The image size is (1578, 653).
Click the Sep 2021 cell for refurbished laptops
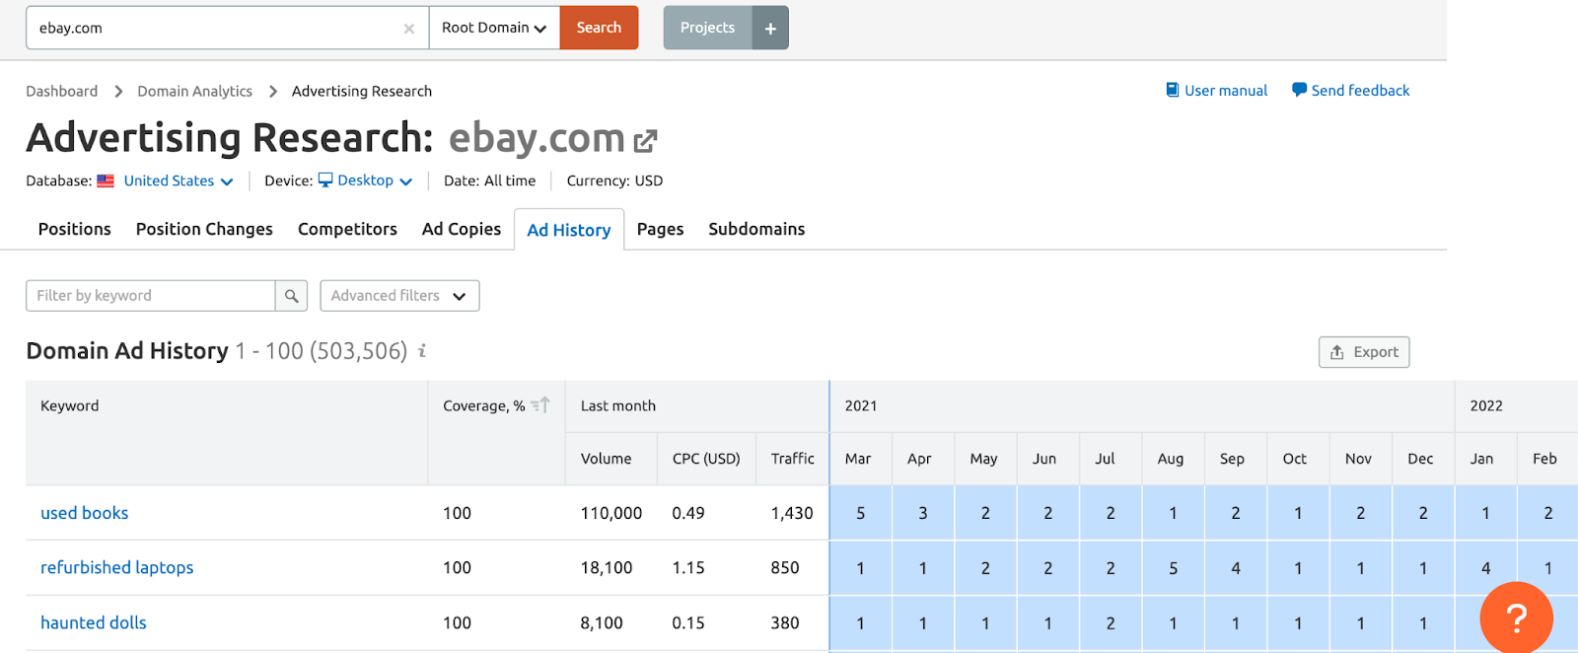point(1236,568)
